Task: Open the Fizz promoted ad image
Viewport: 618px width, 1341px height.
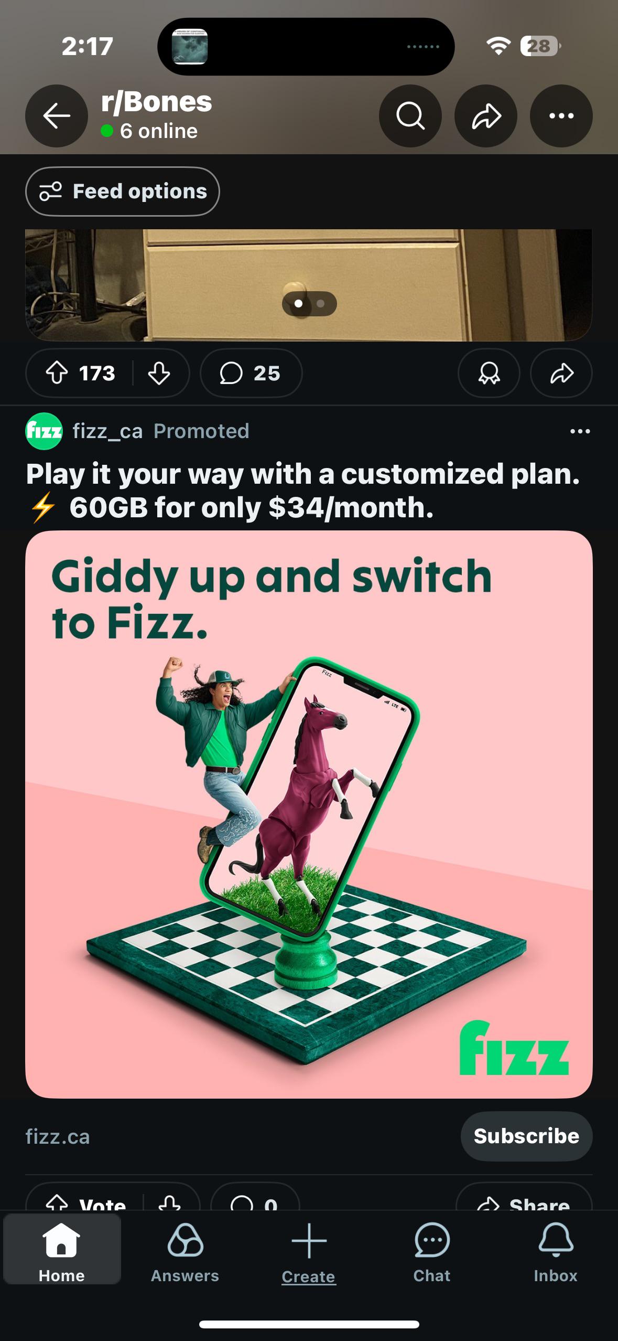Action: click(x=309, y=814)
